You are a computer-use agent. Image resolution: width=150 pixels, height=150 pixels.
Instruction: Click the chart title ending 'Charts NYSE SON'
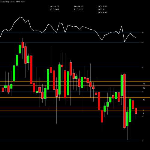click(12, 2)
